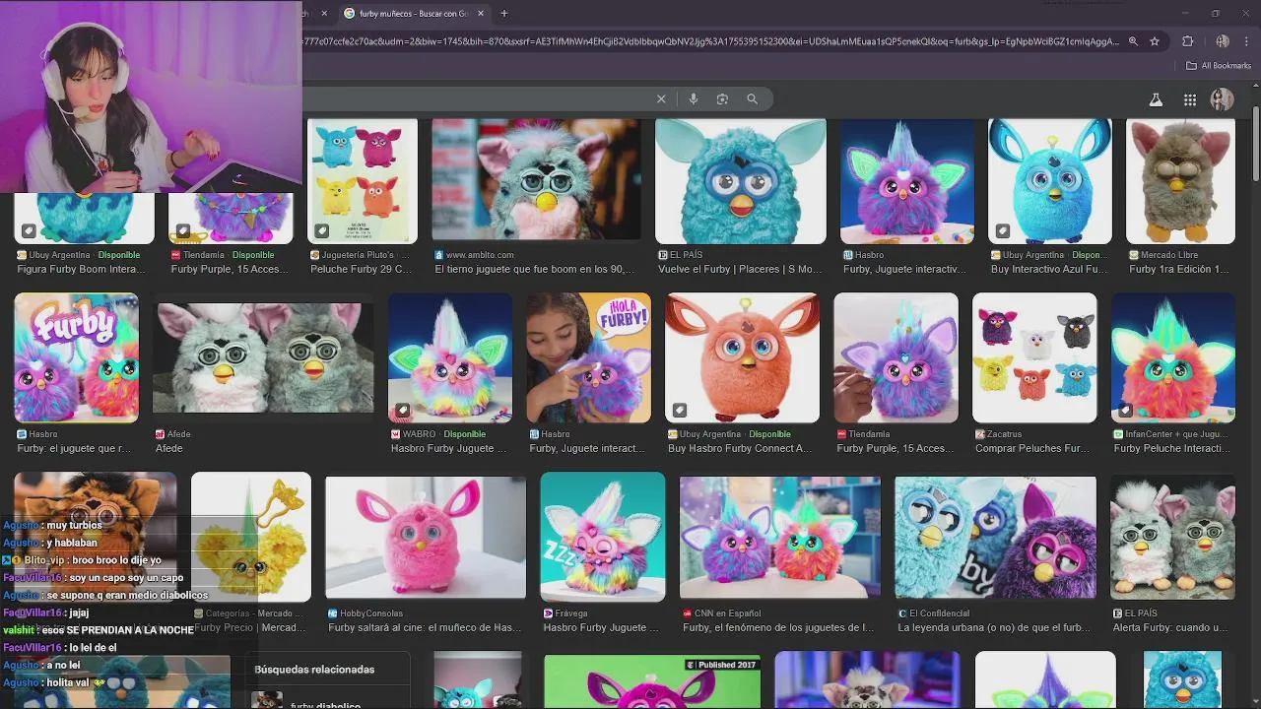Restore the Chrome window size
The height and width of the screenshot is (709, 1261).
(x=1215, y=13)
